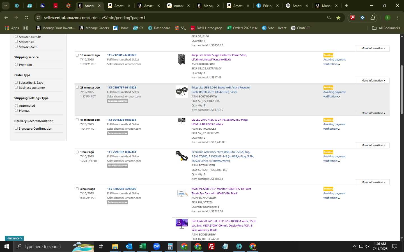
Task: Toggle the Amazon.com.br checkbox
Action: click(x=16, y=36)
